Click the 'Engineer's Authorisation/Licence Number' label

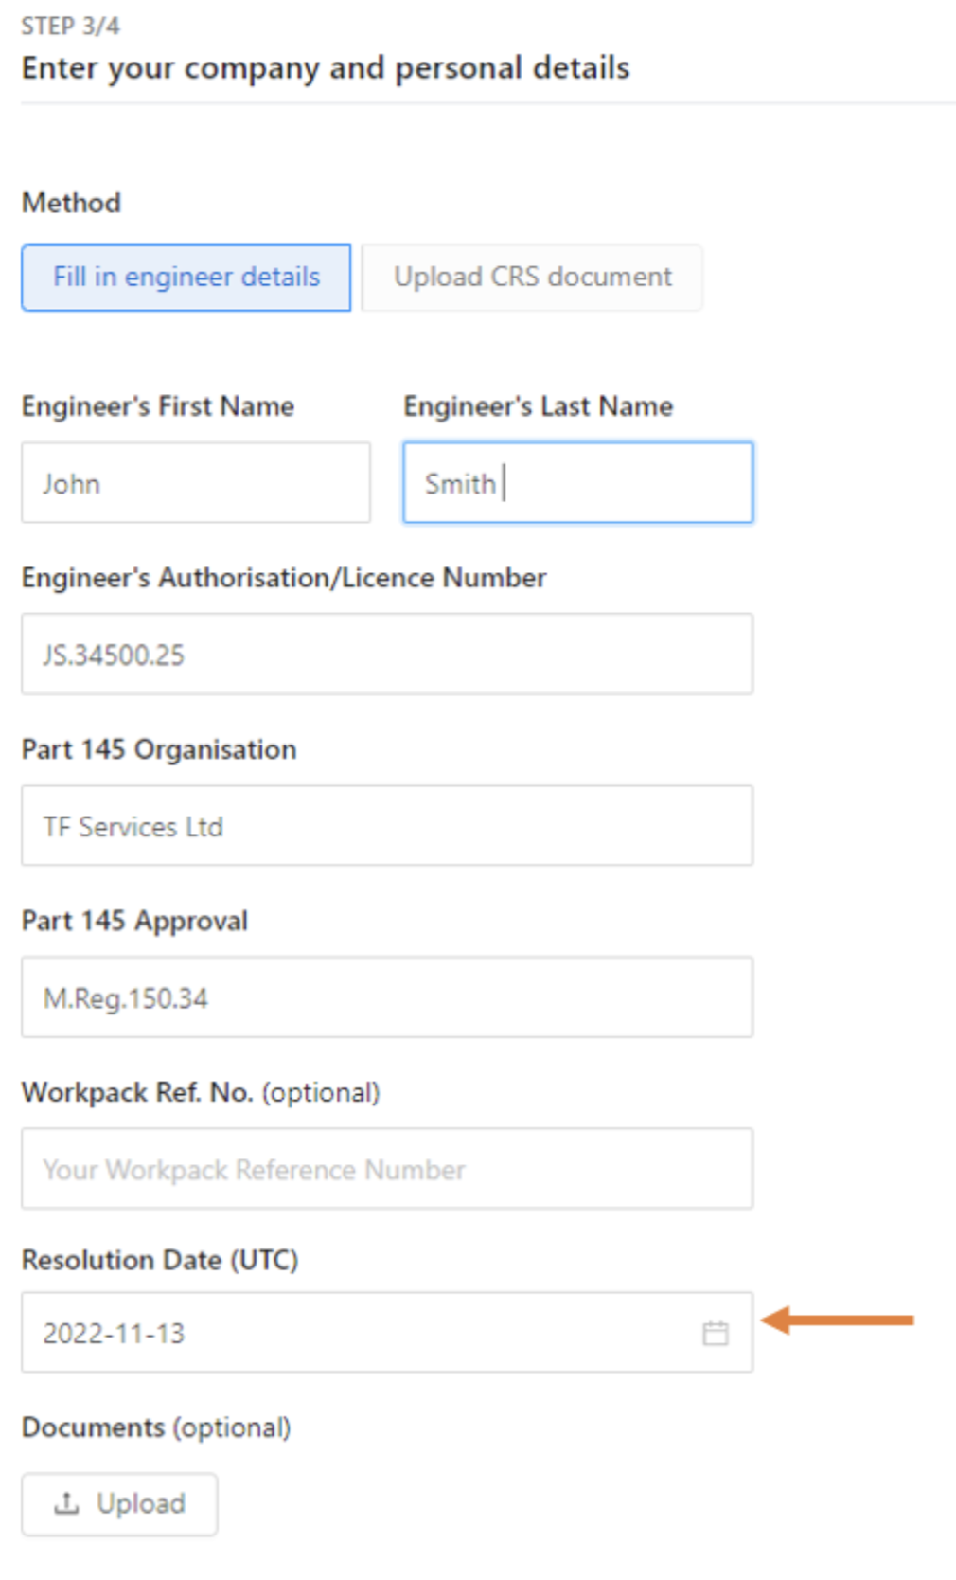click(x=284, y=578)
